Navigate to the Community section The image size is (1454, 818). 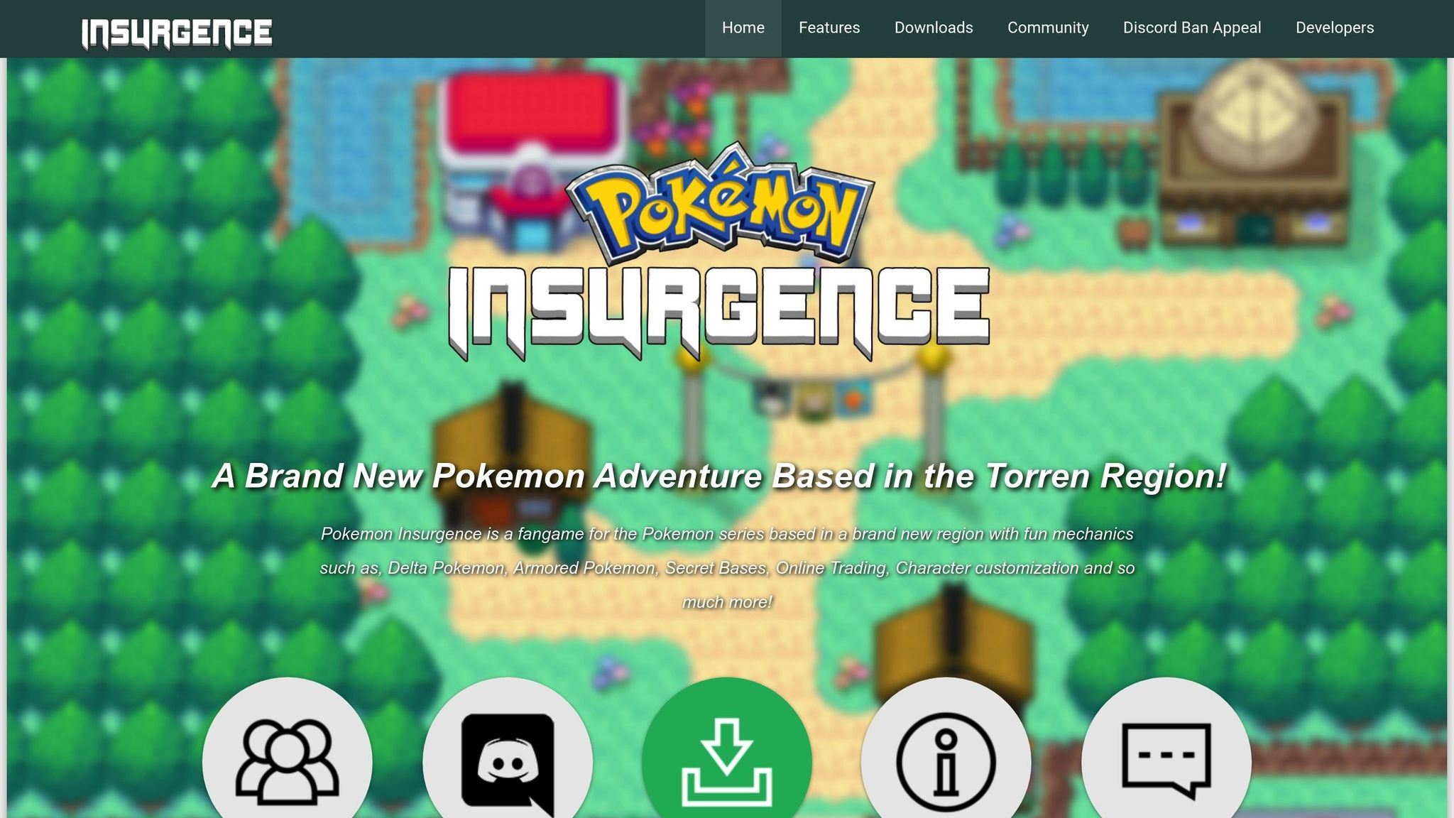pyautogui.click(x=1047, y=28)
